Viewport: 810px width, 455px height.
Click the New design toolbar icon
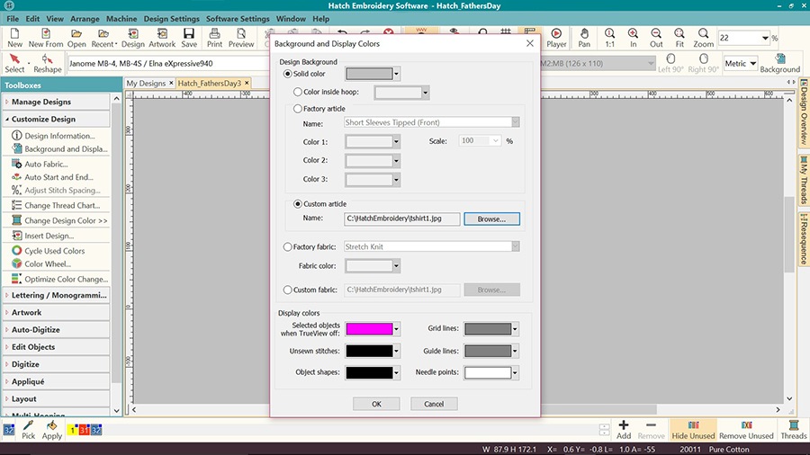point(14,37)
